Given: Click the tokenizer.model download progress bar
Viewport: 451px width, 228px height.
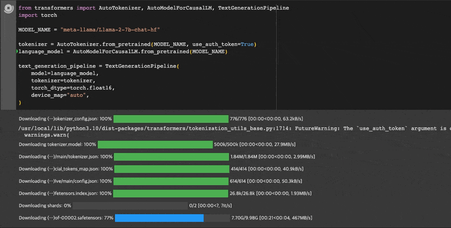Looking at the screenshot, I should pyautogui.click(x=156, y=145).
